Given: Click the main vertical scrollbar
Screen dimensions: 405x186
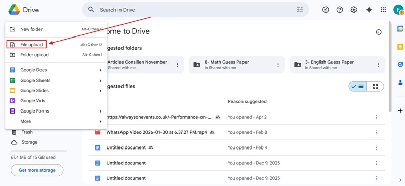Looking at the screenshot, I should [x=390, y=66].
